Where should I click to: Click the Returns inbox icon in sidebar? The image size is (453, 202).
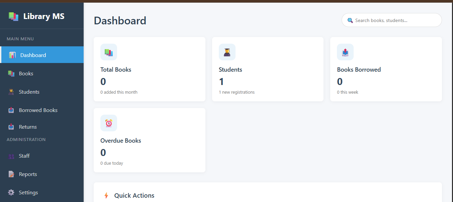(x=11, y=127)
